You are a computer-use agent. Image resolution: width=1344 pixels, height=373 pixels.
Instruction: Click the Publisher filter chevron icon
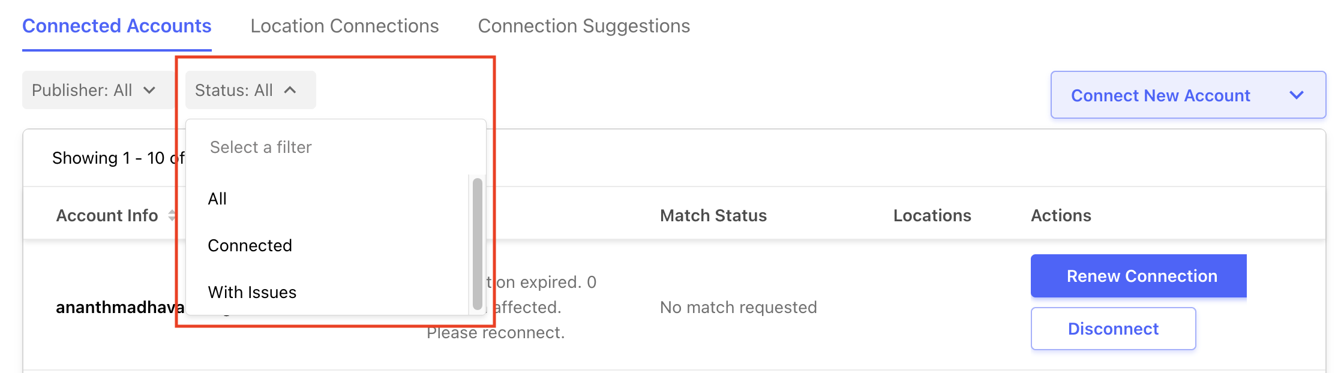[149, 90]
